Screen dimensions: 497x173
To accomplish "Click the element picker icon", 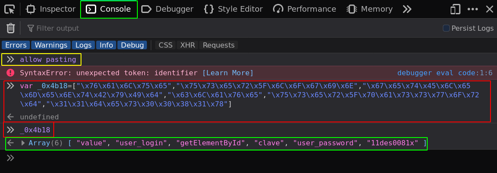I will pos(10,9).
